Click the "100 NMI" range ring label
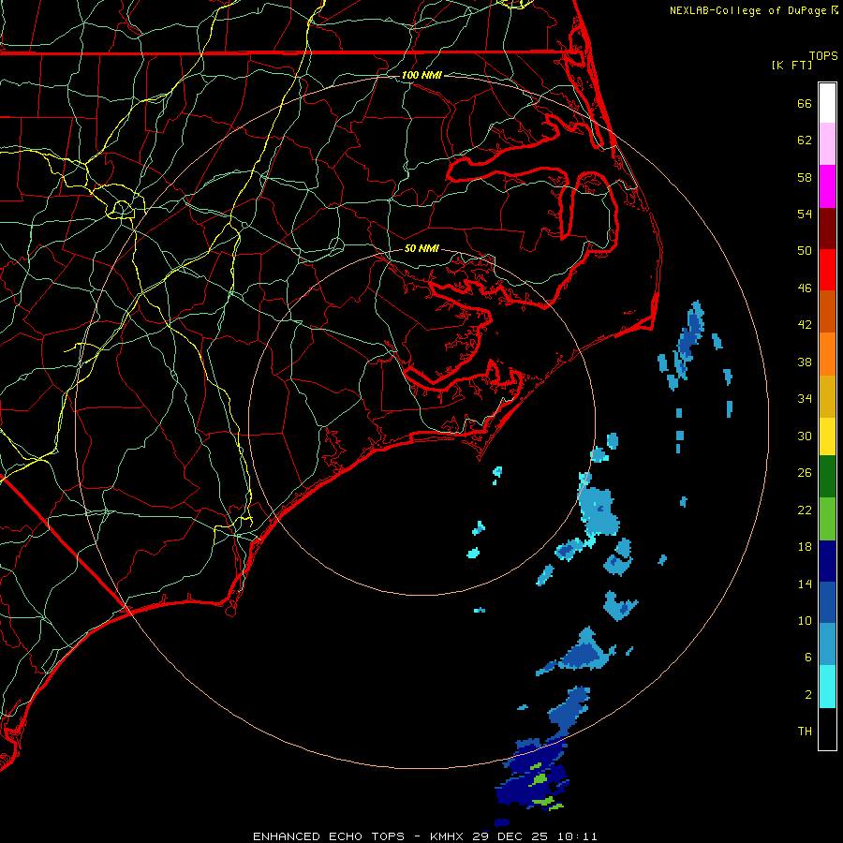 (x=422, y=75)
